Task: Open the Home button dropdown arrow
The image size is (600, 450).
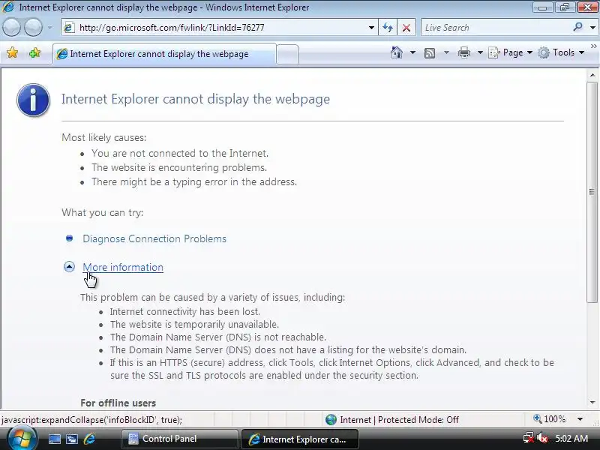Action: pos(412,52)
